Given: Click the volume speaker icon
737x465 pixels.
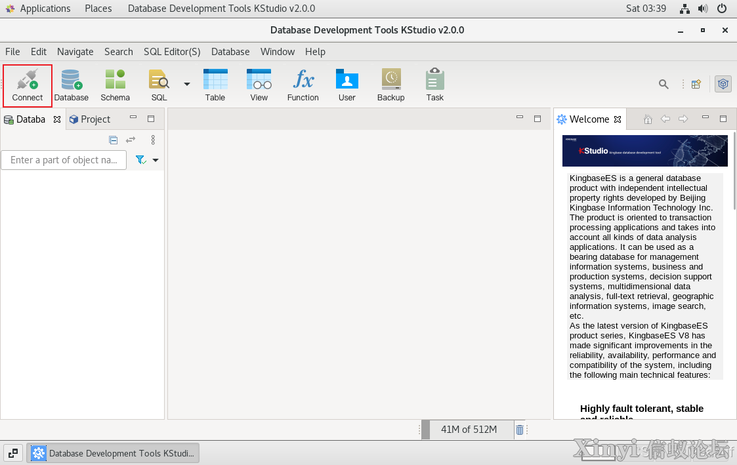Looking at the screenshot, I should [703, 9].
